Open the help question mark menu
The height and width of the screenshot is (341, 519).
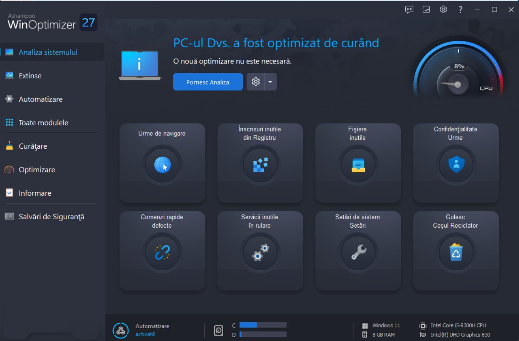(x=460, y=9)
